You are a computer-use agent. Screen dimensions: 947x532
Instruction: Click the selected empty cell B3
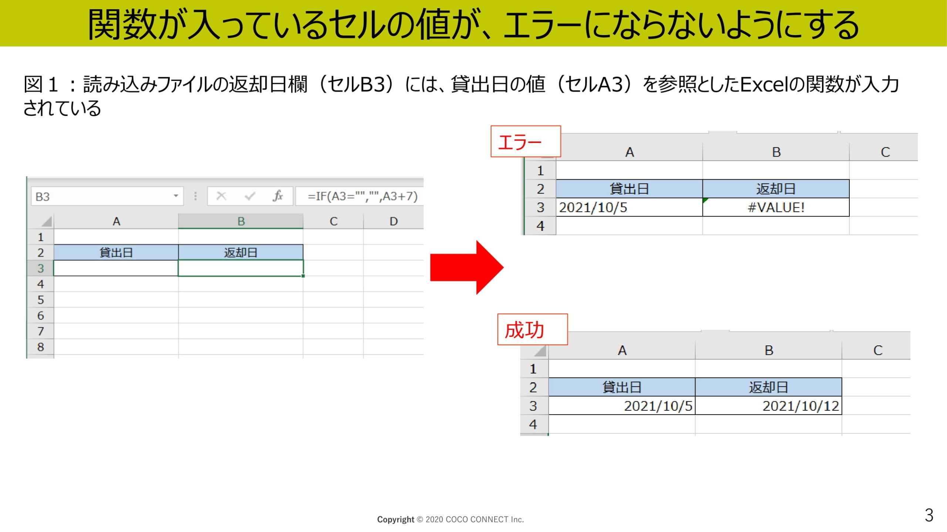tap(240, 268)
